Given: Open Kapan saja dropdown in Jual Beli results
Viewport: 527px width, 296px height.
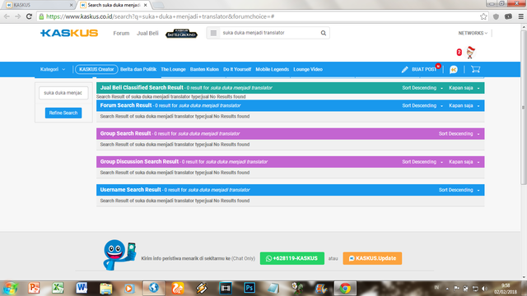Looking at the screenshot, I should pyautogui.click(x=464, y=88).
